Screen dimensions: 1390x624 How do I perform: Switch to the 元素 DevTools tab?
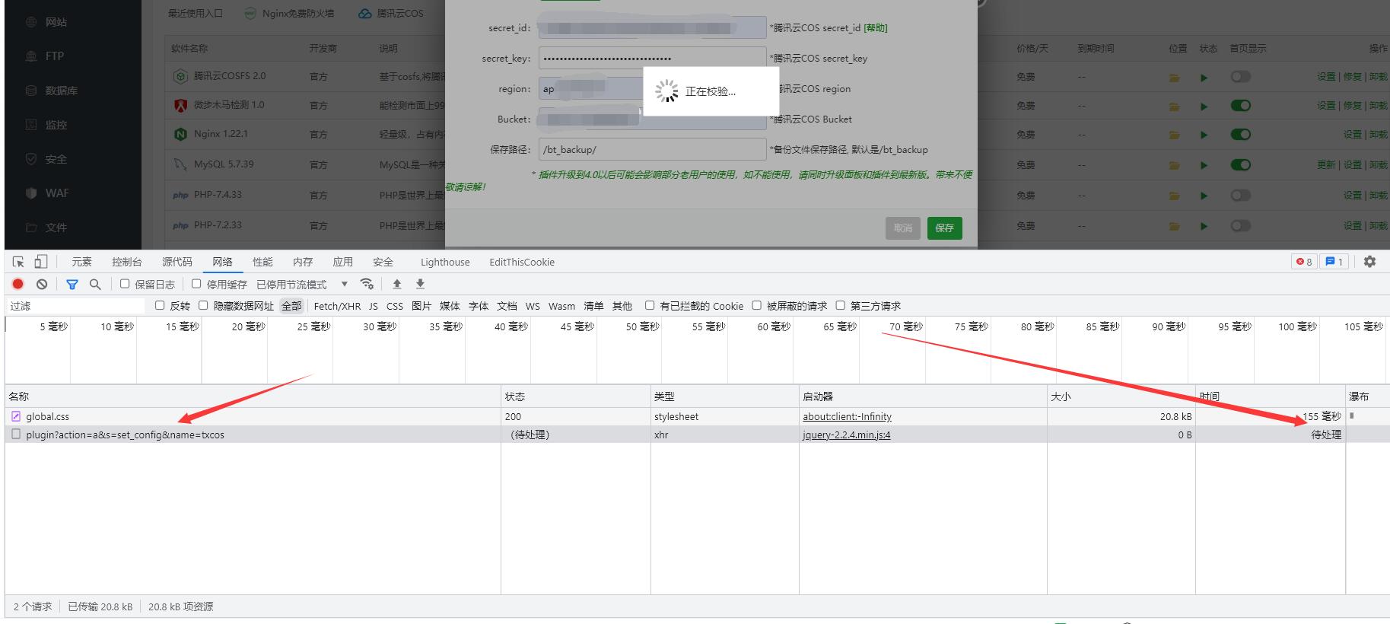[81, 262]
